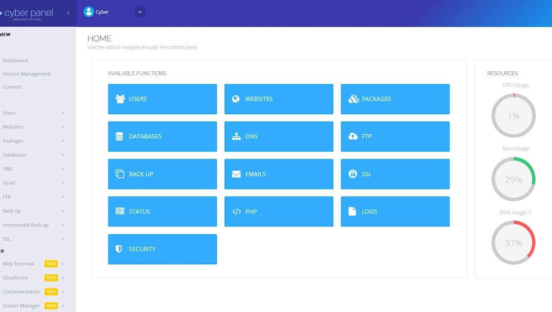Click the Packages cubes icon
Image resolution: width=552 pixels, height=312 pixels.
click(x=353, y=99)
